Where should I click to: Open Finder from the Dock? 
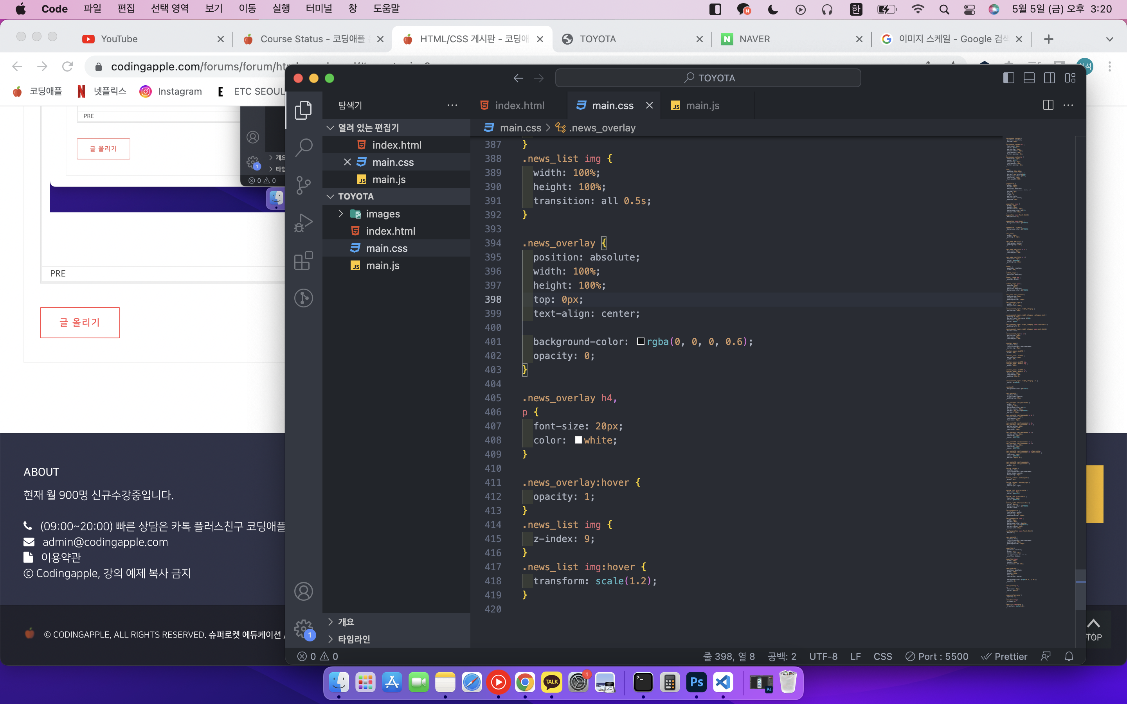tap(338, 682)
